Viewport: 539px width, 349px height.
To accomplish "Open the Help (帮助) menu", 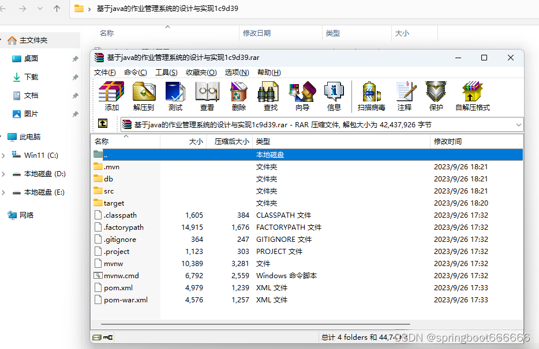I will [x=269, y=73].
